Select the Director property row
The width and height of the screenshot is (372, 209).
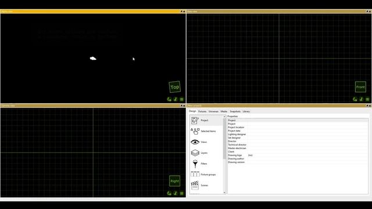pos(298,141)
